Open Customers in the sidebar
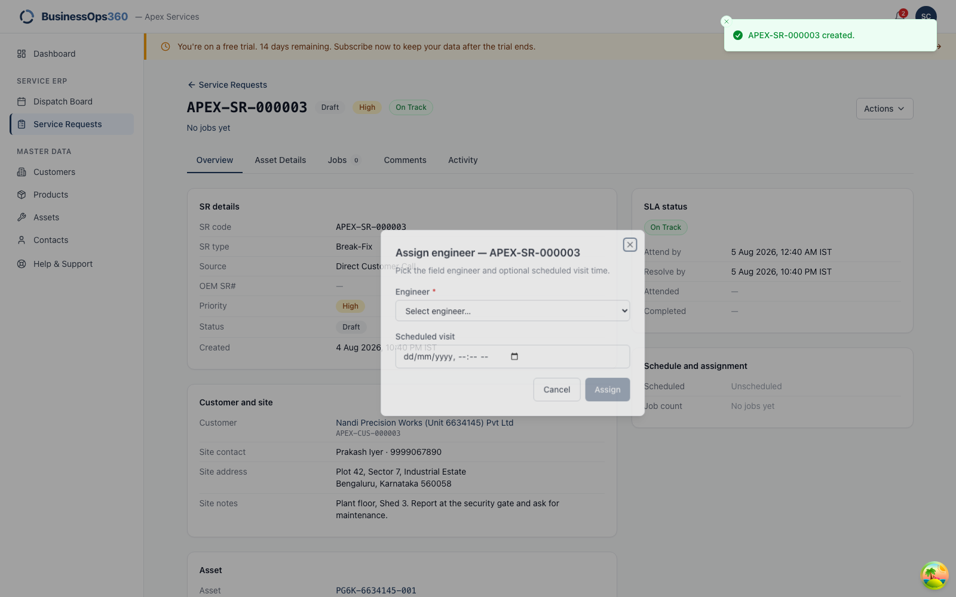 tap(72, 172)
